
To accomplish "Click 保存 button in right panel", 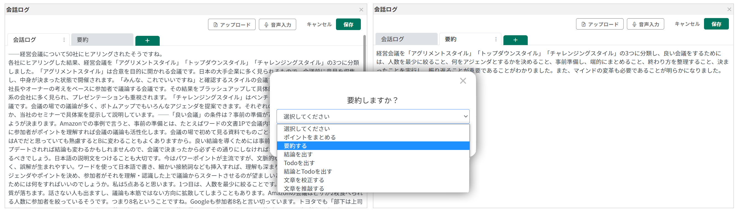I will pos(716,24).
